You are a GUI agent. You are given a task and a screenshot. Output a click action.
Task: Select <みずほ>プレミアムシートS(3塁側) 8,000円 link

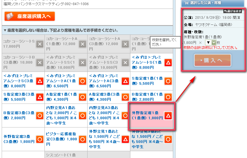tap(19, 81)
